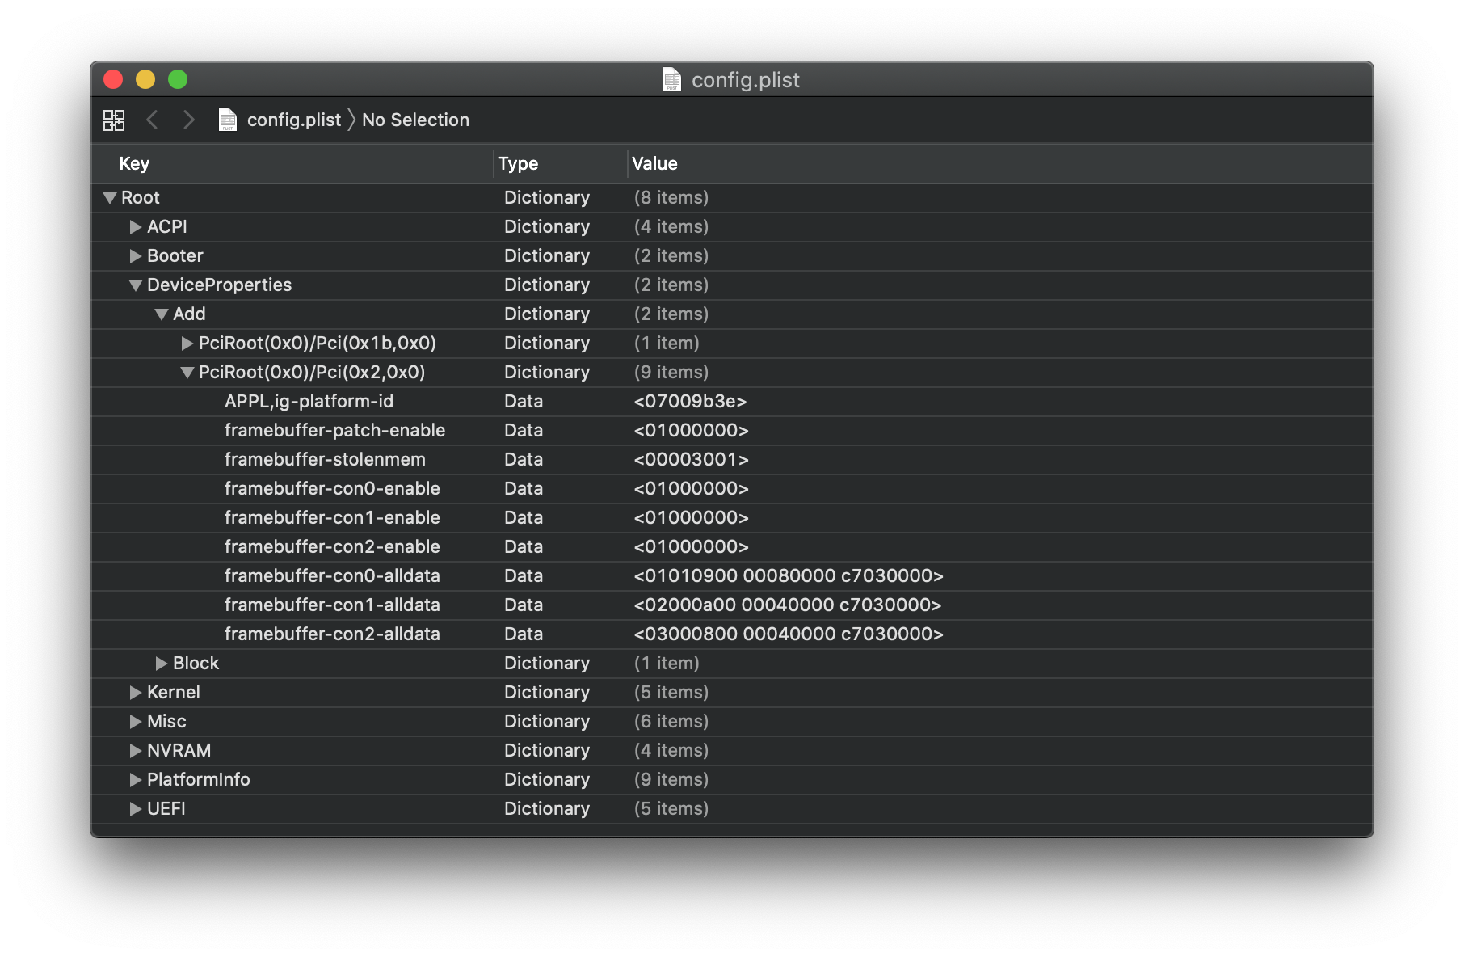Click the Value column header

click(x=654, y=163)
